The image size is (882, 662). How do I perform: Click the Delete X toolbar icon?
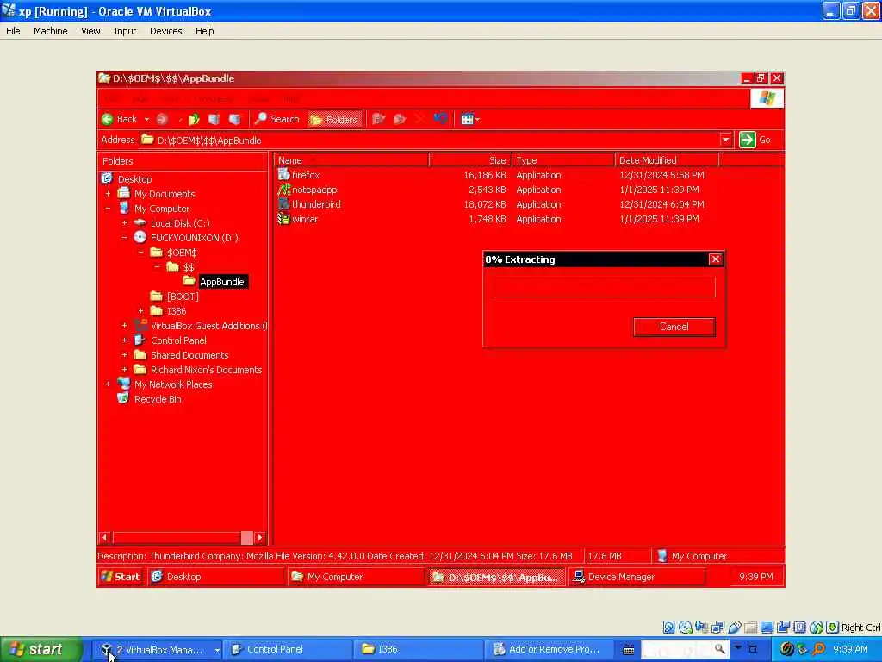pyautogui.click(x=419, y=119)
